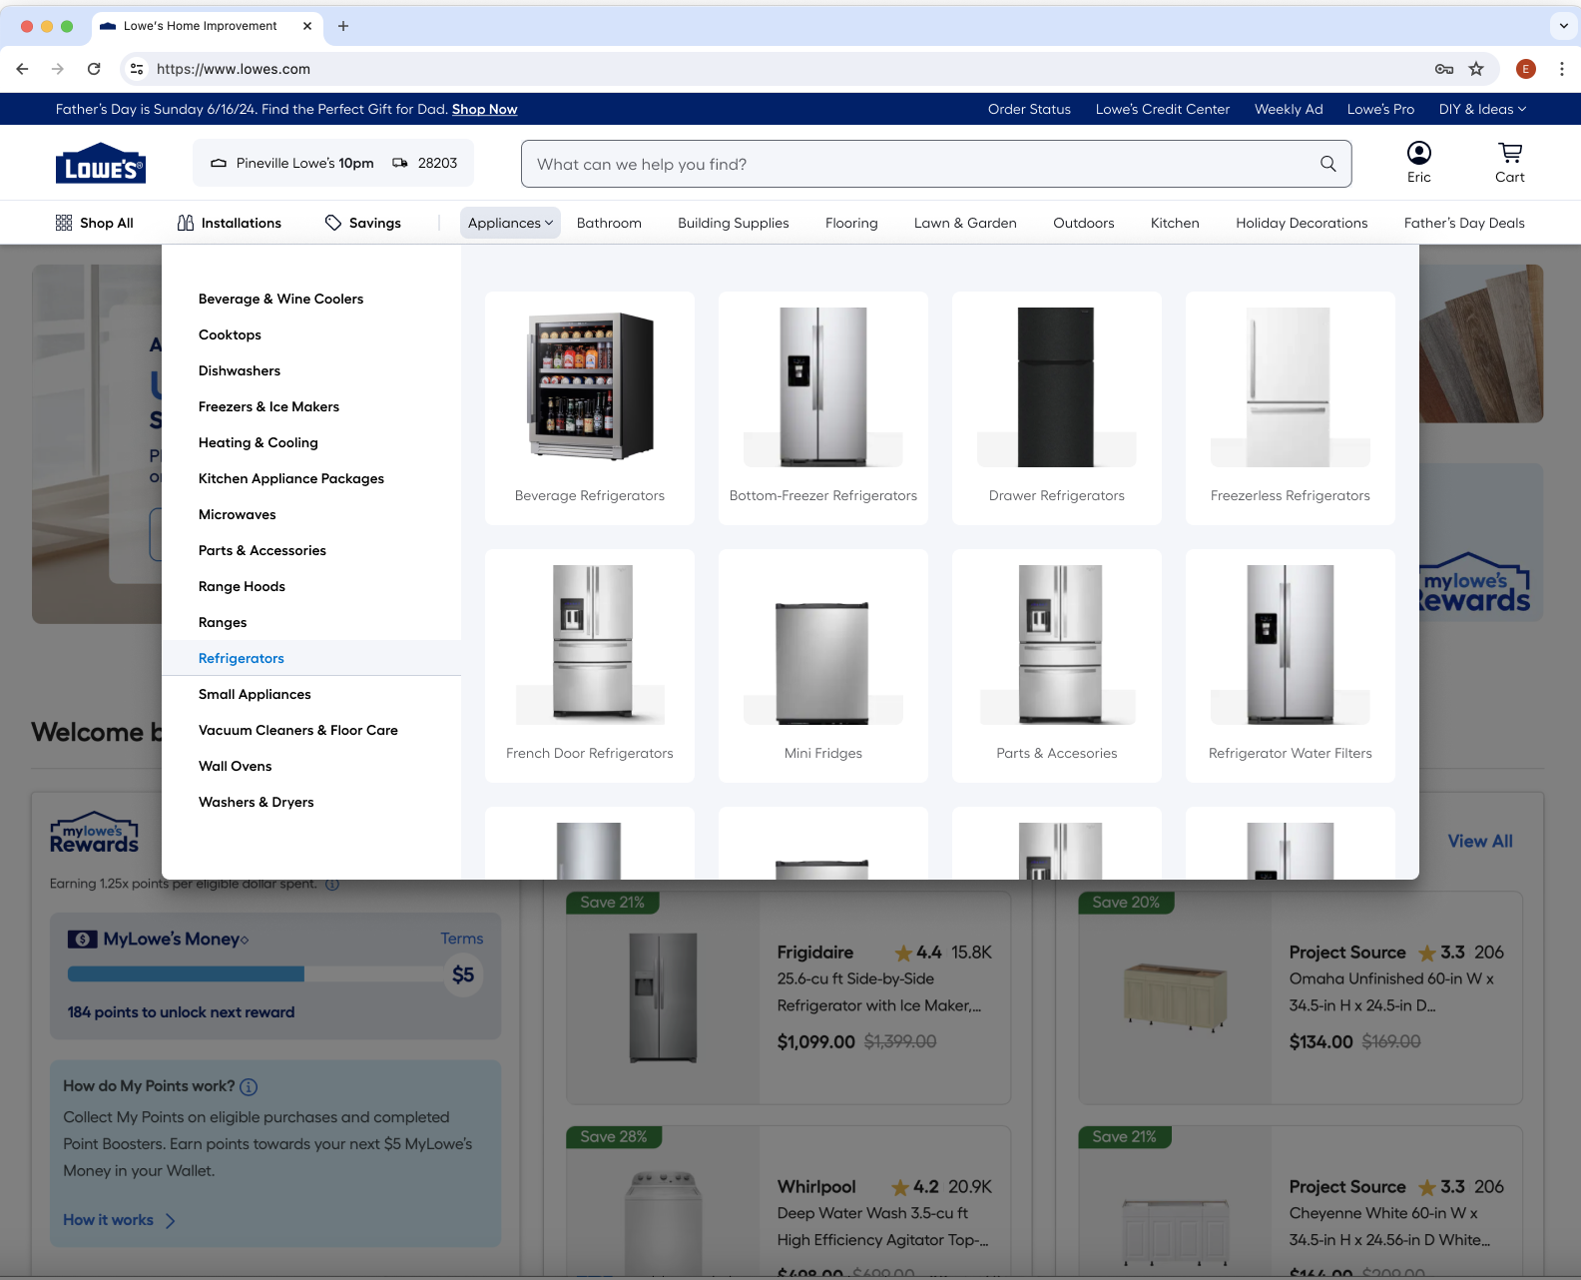The height and width of the screenshot is (1280, 1581).
Task: Click the delivery truck zip code 28203
Action: coord(425,163)
